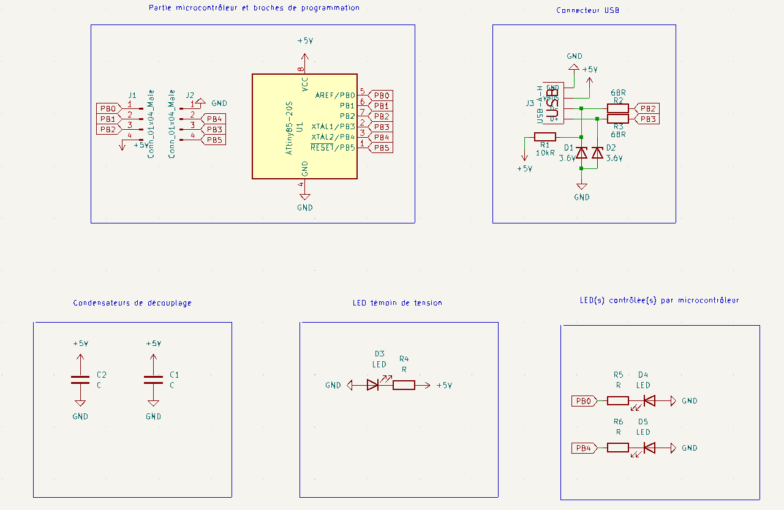Select resistor R5 symbol

617,401
